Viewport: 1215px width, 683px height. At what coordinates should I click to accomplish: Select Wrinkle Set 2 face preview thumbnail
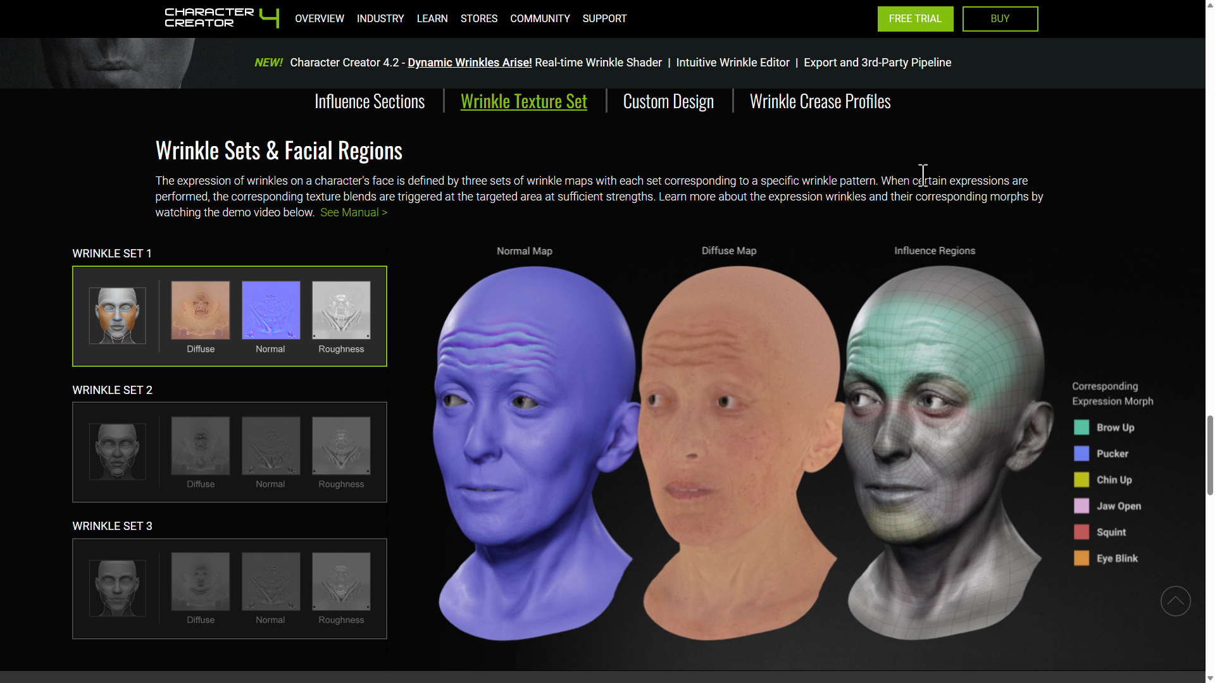click(117, 452)
